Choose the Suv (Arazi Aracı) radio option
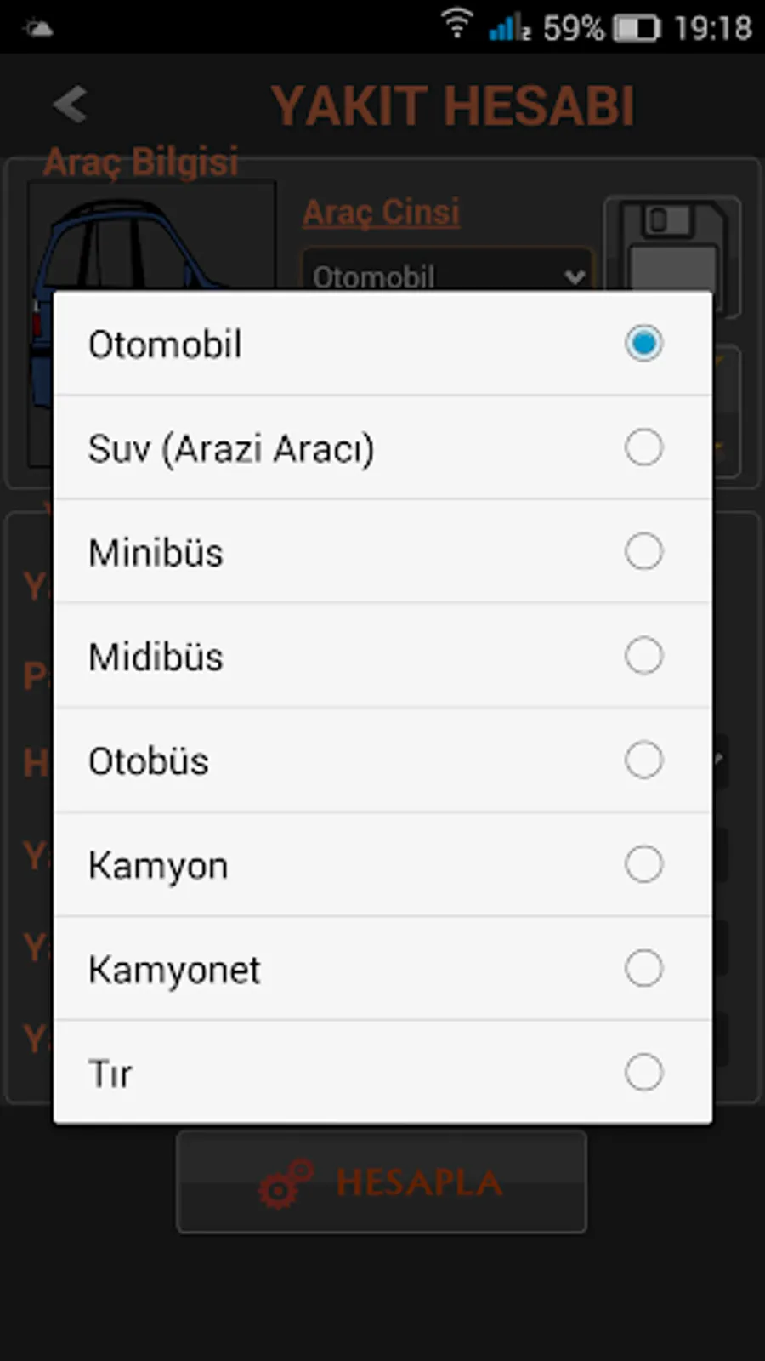The image size is (765, 1361). coord(643,447)
